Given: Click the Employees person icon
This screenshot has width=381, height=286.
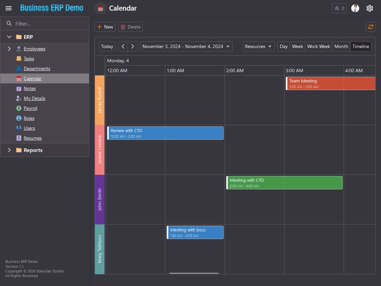Looking at the screenshot, I should (x=19, y=49).
